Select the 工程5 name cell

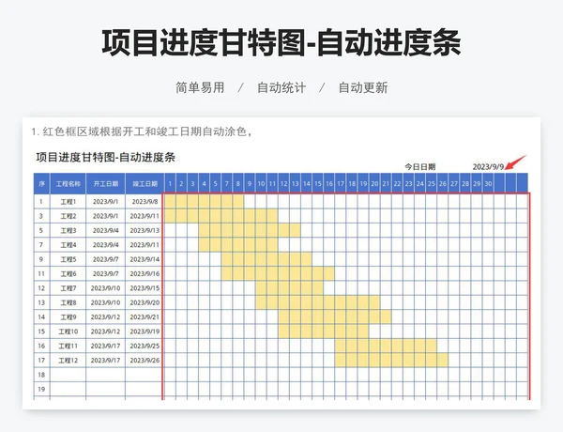tap(68, 259)
